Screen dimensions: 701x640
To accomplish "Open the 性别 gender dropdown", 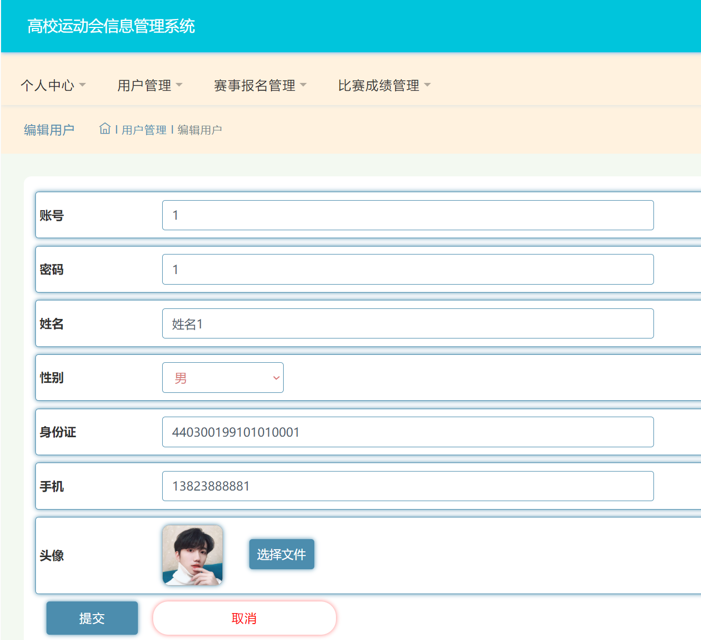I will 222,378.
